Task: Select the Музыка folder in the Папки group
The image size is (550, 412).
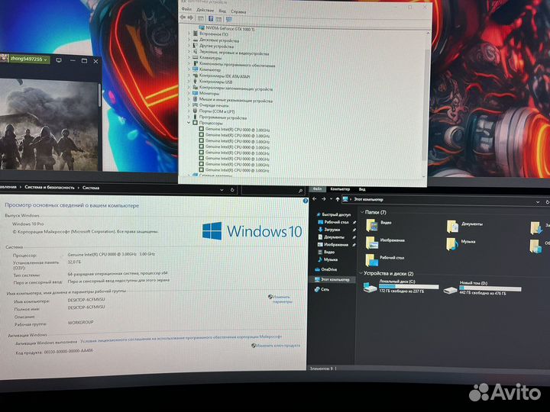Action: click(461, 244)
